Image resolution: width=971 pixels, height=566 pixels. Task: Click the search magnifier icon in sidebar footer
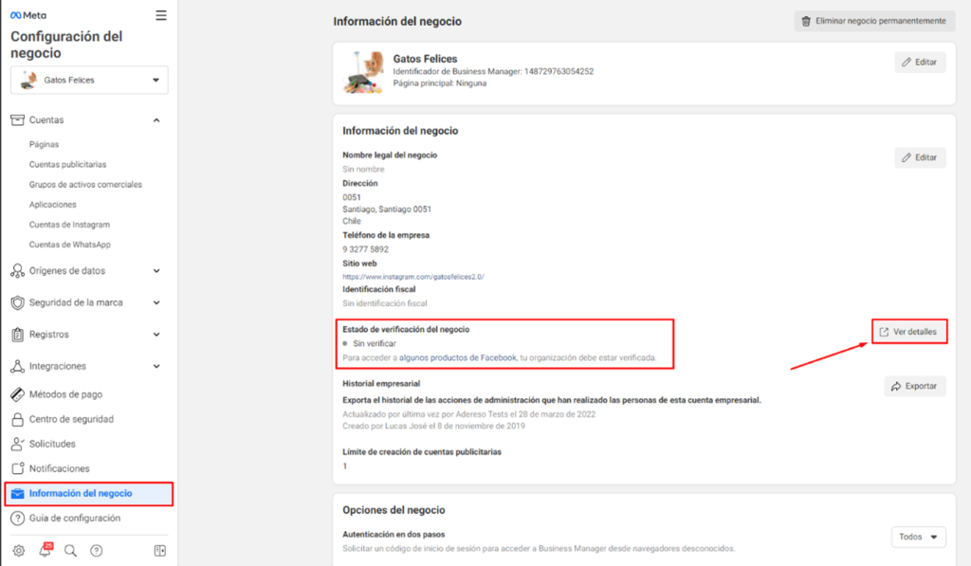(x=70, y=551)
